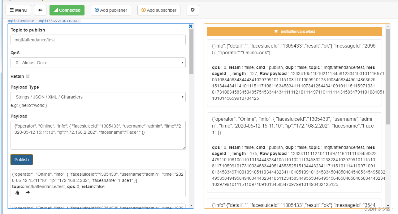
Task: Click the topic/qos/retain summary line of first publish
Action: pos(58,187)
